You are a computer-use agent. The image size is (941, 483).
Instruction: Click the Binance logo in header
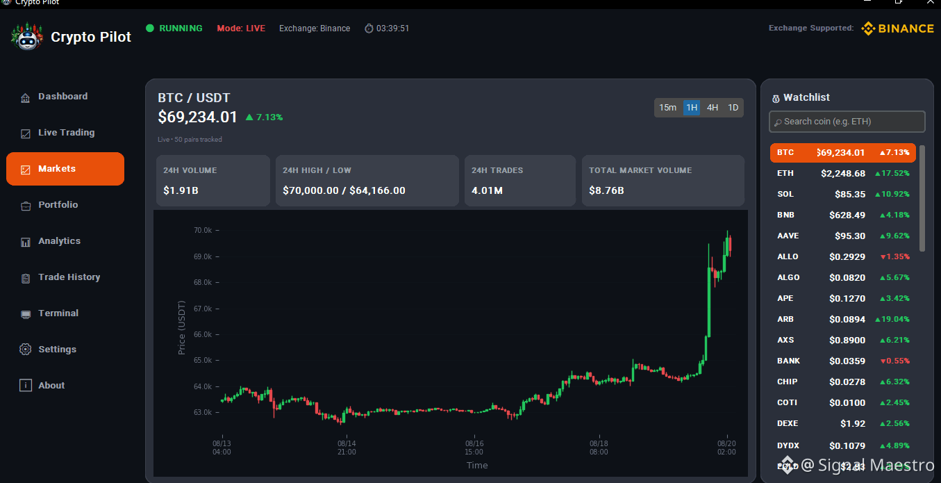click(897, 28)
